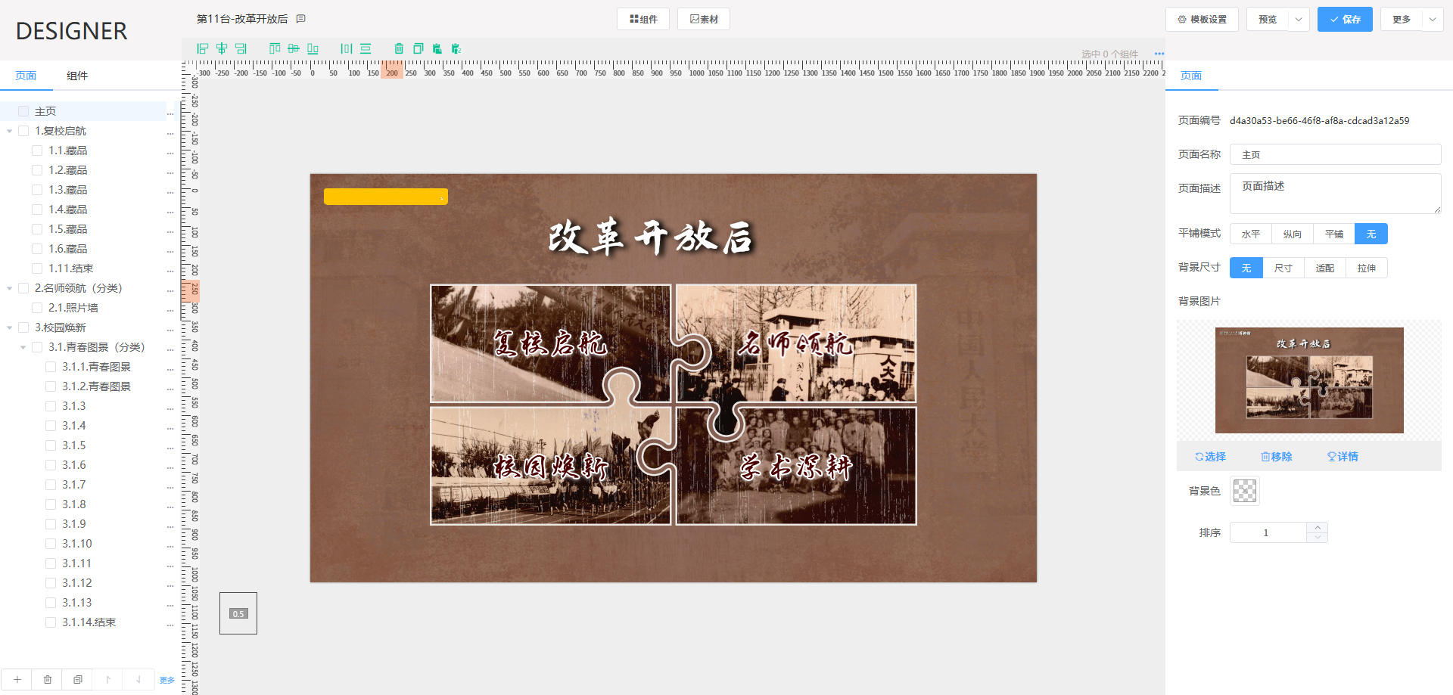
Task: Distribute components horizontally with toolbar icon
Action: (347, 48)
